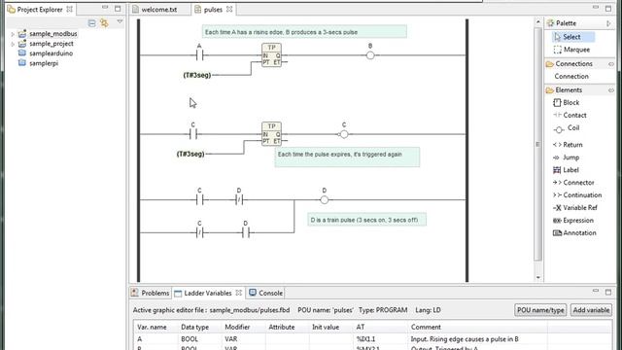Viewport: 622px width, 350px height.
Task: Click the Palette flyout arrow
Action: pyautogui.click(x=608, y=23)
